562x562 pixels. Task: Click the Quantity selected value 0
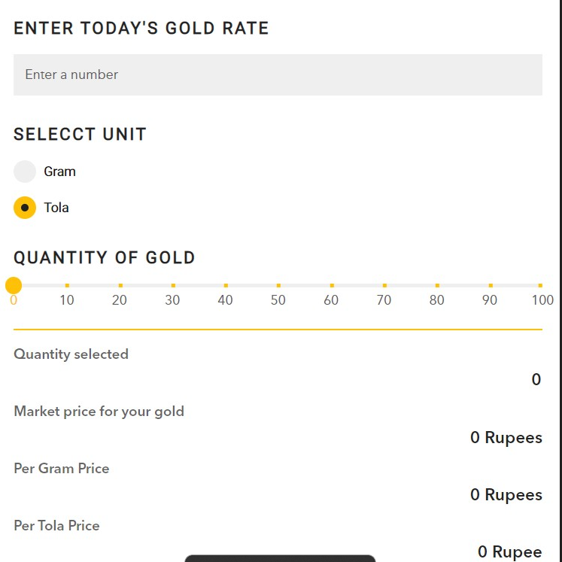(536, 380)
